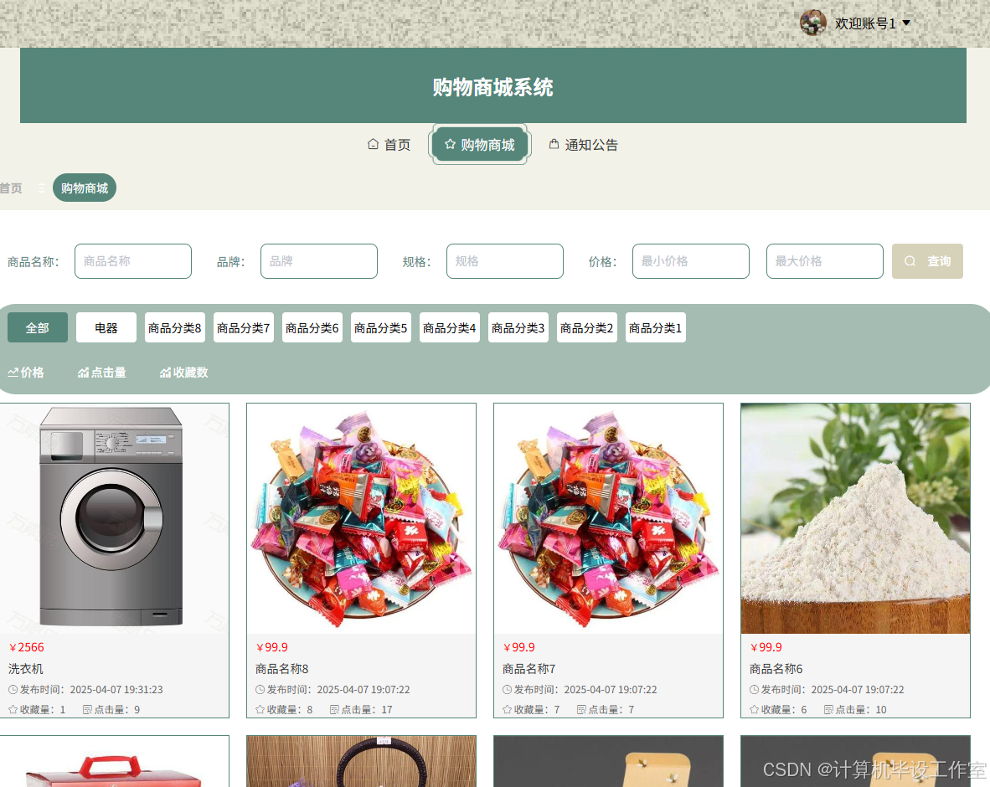Open the washing machine product image
This screenshot has width=990, height=787.
pos(114,518)
